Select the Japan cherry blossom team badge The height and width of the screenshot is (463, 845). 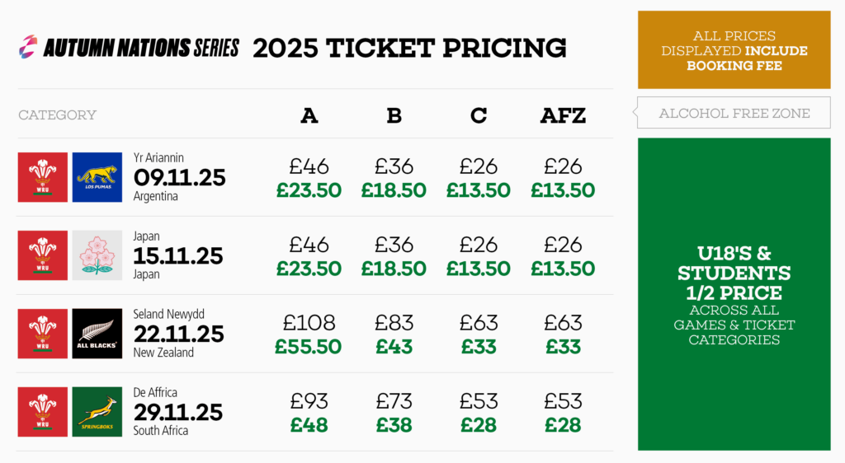click(97, 255)
